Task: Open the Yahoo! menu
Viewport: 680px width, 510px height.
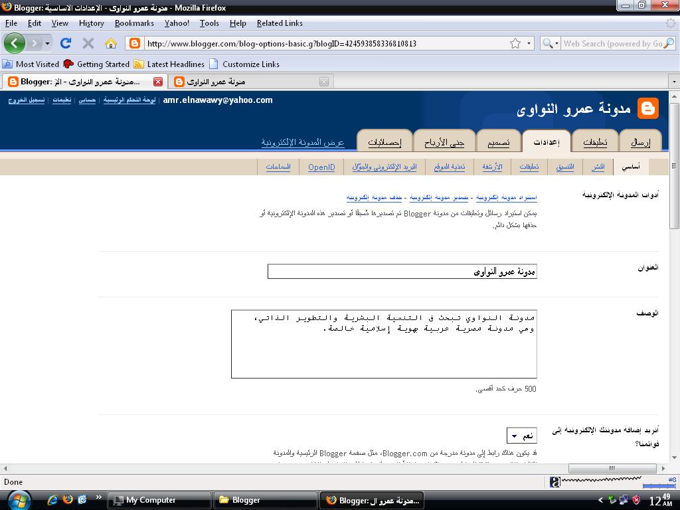Action: point(177,23)
